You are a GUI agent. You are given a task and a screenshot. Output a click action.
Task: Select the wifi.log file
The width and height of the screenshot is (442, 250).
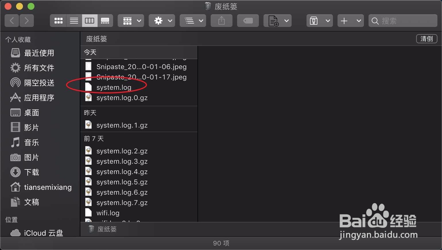coord(103,213)
